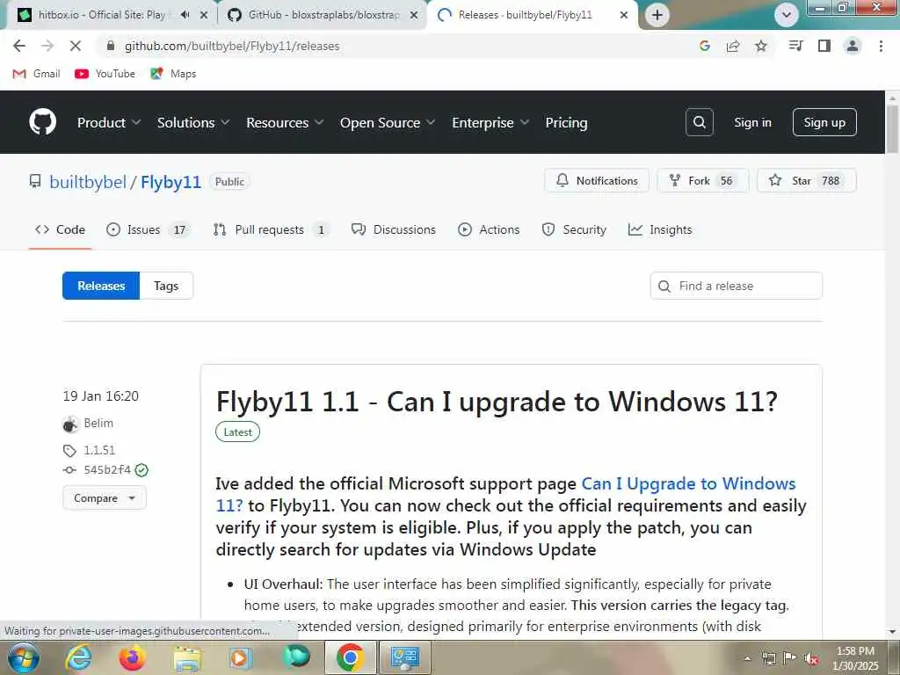Click the site lock icon
Screen dimensions: 900x675
(112, 46)
